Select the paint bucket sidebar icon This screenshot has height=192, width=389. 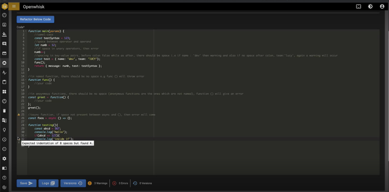coord(4,34)
